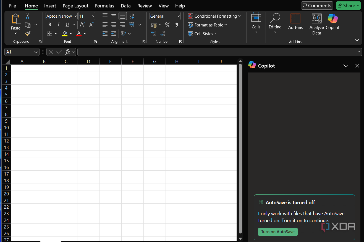The image size is (364, 242).
Task: Switch to the Formulas tab
Action: (104, 6)
